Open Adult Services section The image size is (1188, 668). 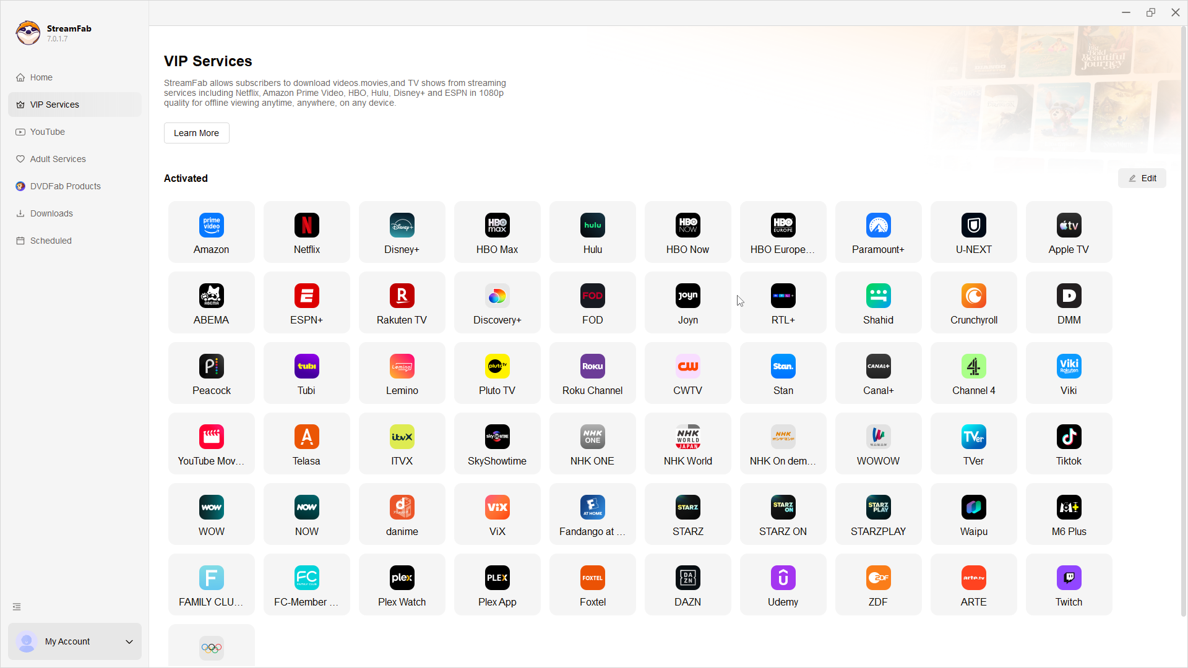pos(74,159)
